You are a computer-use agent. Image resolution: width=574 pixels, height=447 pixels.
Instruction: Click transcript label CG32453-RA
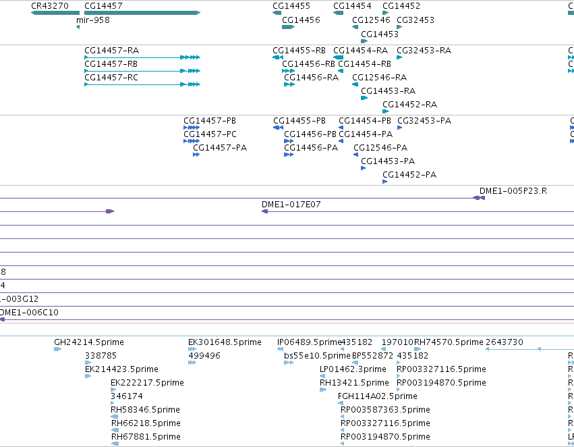pyautogui.click(x=424, y=51)
